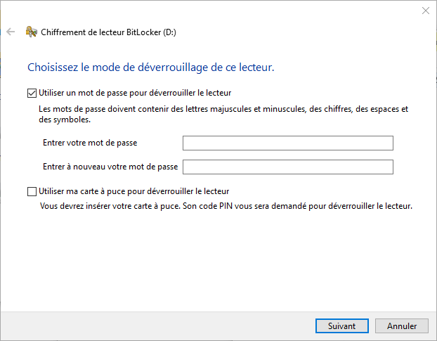Viewport: 437px width, 341px height.
Task: Click the '(D:)' drive letter in the title
Action: click(169, 32)
